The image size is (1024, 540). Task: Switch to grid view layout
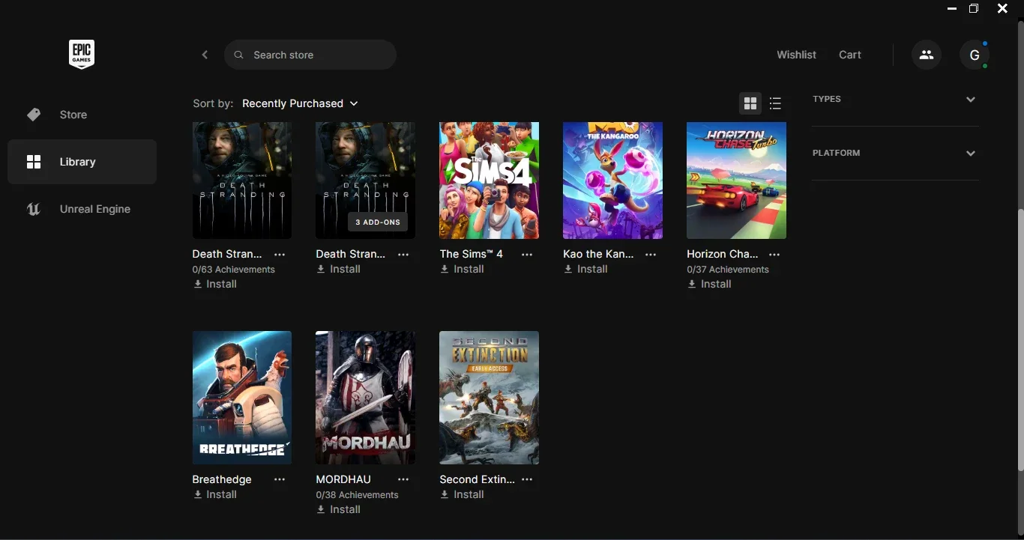750,103
